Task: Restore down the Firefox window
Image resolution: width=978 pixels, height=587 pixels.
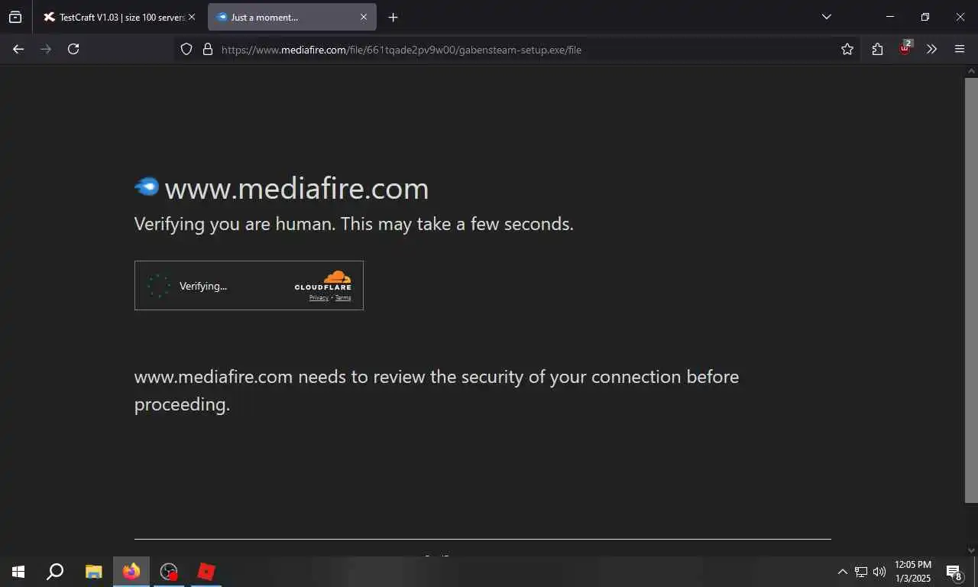Action: point(925,17)
